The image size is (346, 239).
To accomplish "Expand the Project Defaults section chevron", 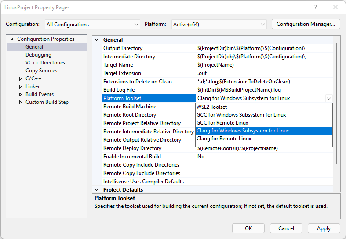I will (x=97, y=190).
